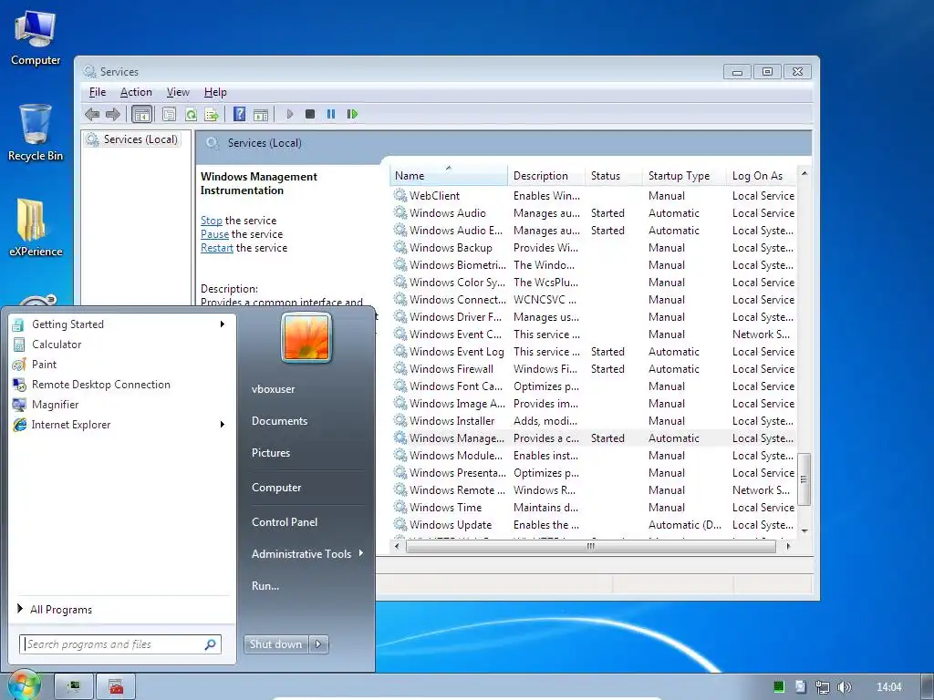934x700 pixels.
Task: Select the Windows Update service row
Action: pyautogui.click(x=594, y=525)
